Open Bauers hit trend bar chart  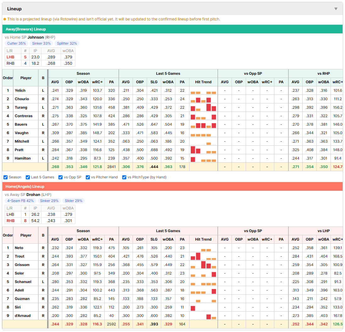click(x=203, y=124)
